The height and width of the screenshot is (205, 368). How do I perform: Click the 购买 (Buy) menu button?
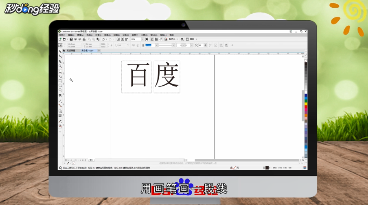pyautogui.click(x=171, y=35)
